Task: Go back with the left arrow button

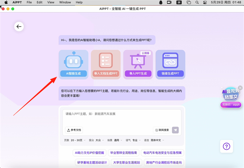Action: (x=19, y=27)
